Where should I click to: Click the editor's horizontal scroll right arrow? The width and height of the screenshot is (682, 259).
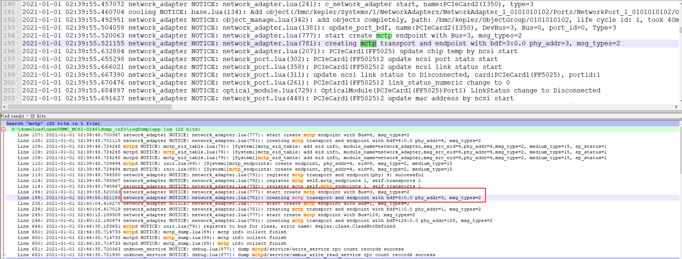click(x=676, y=107)
